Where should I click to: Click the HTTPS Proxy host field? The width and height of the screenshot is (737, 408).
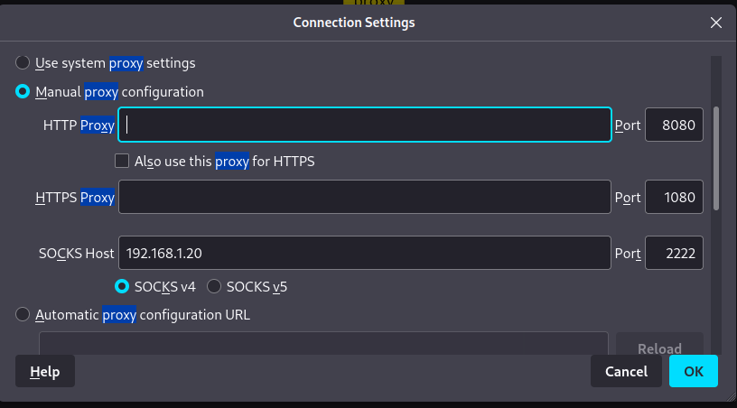(365, 197)
